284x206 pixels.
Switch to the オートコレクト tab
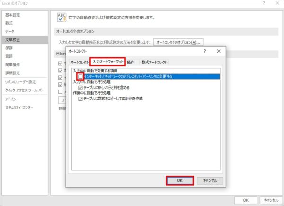point(79,62)
